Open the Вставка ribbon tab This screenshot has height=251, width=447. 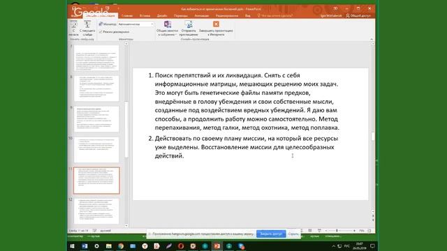click(x=145, y=15)
